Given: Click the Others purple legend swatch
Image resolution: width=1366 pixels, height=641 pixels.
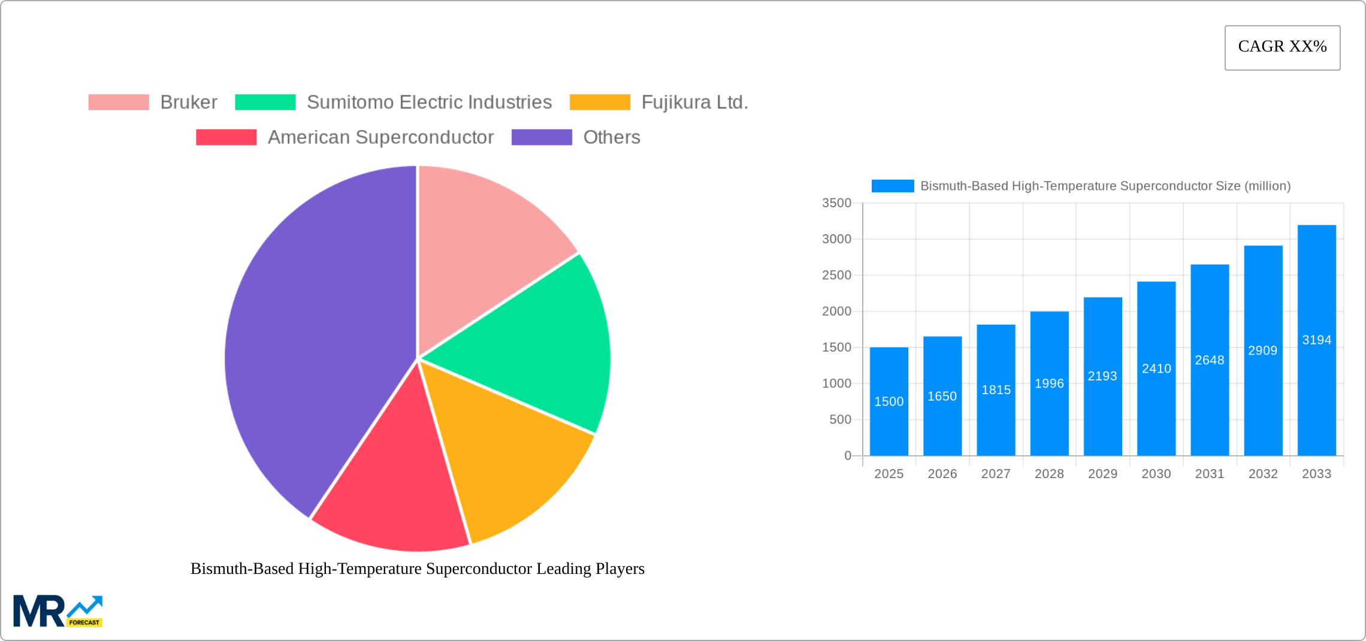Looking at the screenshot, I should [x=541, y=137].
